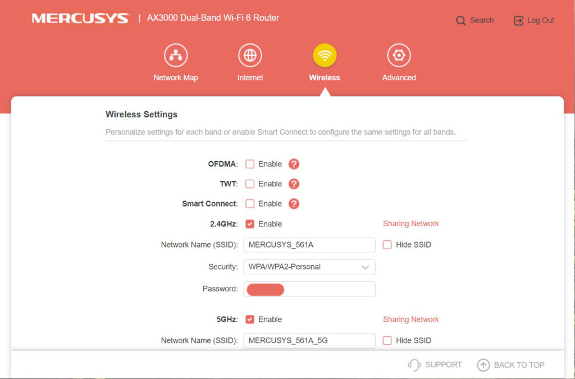Open the Security WPA/WPA2-Personal dropdown
575x379 pixels.
click(x=309, y=267)
